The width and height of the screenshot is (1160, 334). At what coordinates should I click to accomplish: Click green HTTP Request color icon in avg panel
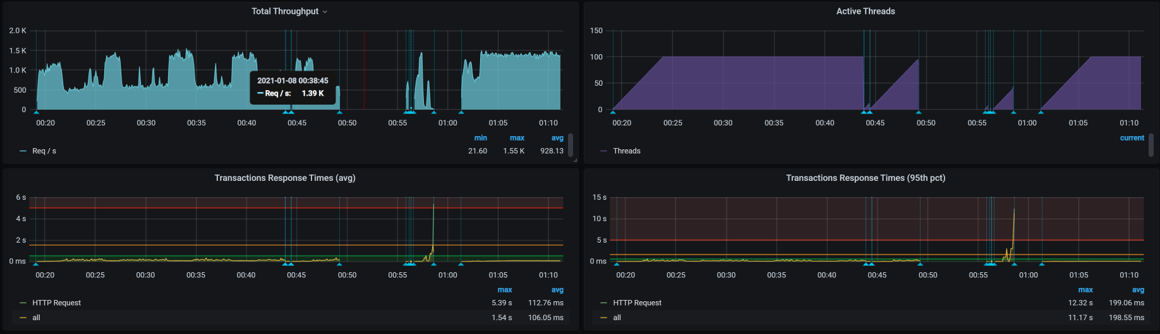point(23,303)
